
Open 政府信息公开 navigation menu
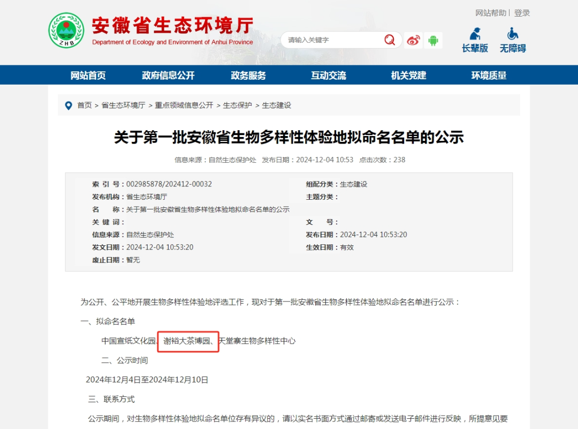tap(168, 76)
